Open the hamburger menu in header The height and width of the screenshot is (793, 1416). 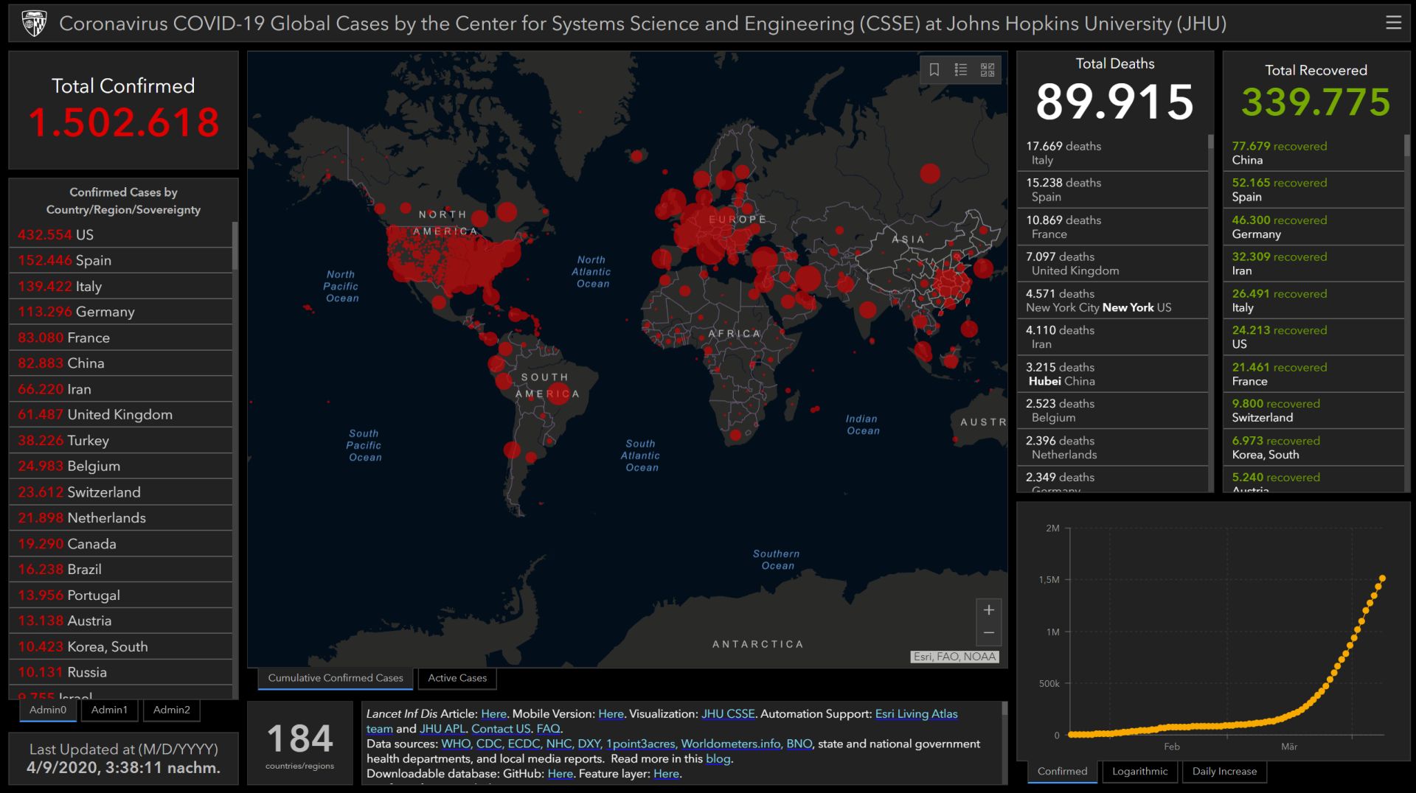point(1393,23)
